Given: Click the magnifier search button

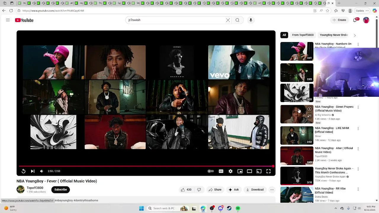Looking at the screenshot, I should 237,20.
